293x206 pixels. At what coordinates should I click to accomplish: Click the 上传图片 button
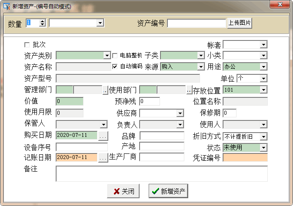(x=240, y=23)
